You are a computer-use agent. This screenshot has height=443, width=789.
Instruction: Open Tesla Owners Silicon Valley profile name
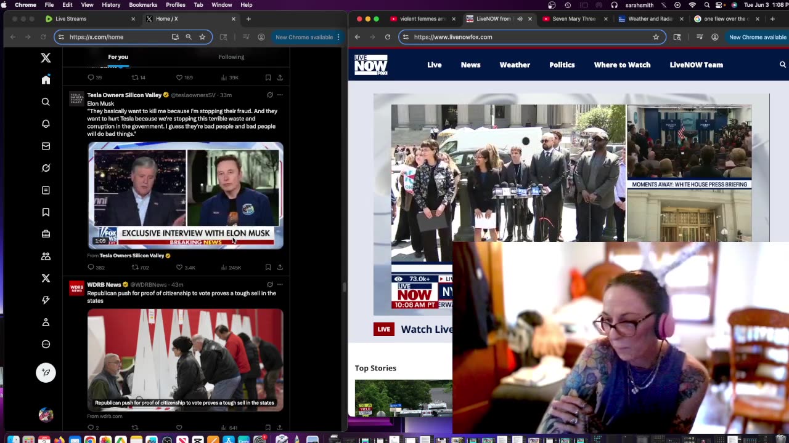click(x=124, y=95)
